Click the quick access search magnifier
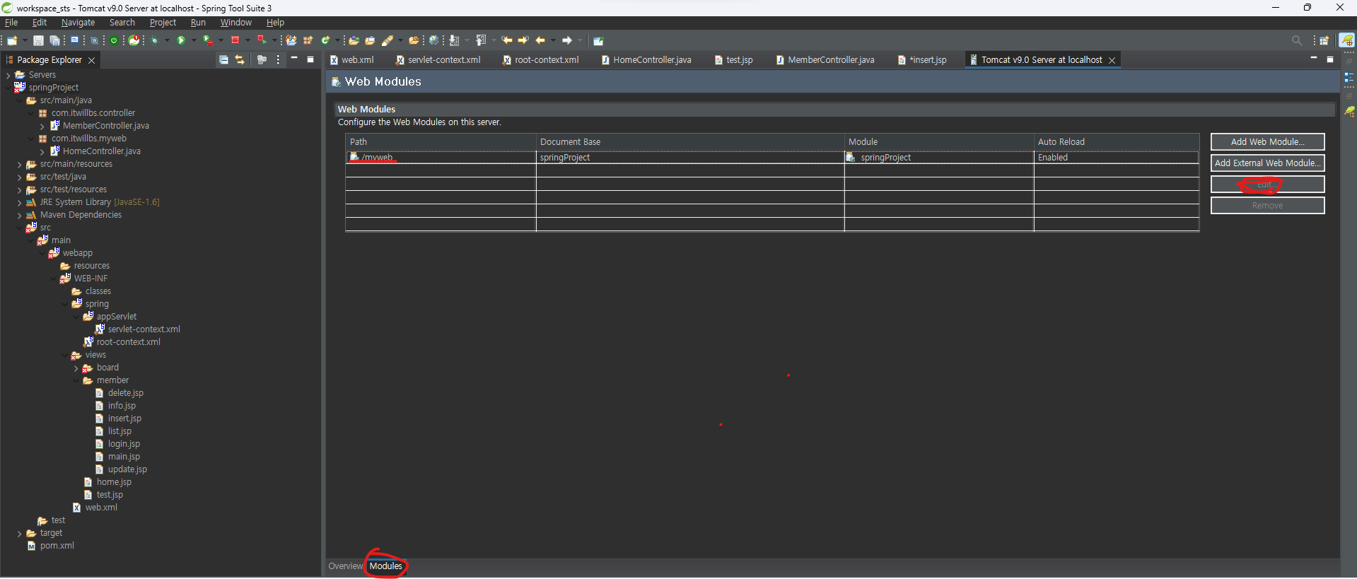The width and height of the screenshot is (1357, 579). 1296,40
